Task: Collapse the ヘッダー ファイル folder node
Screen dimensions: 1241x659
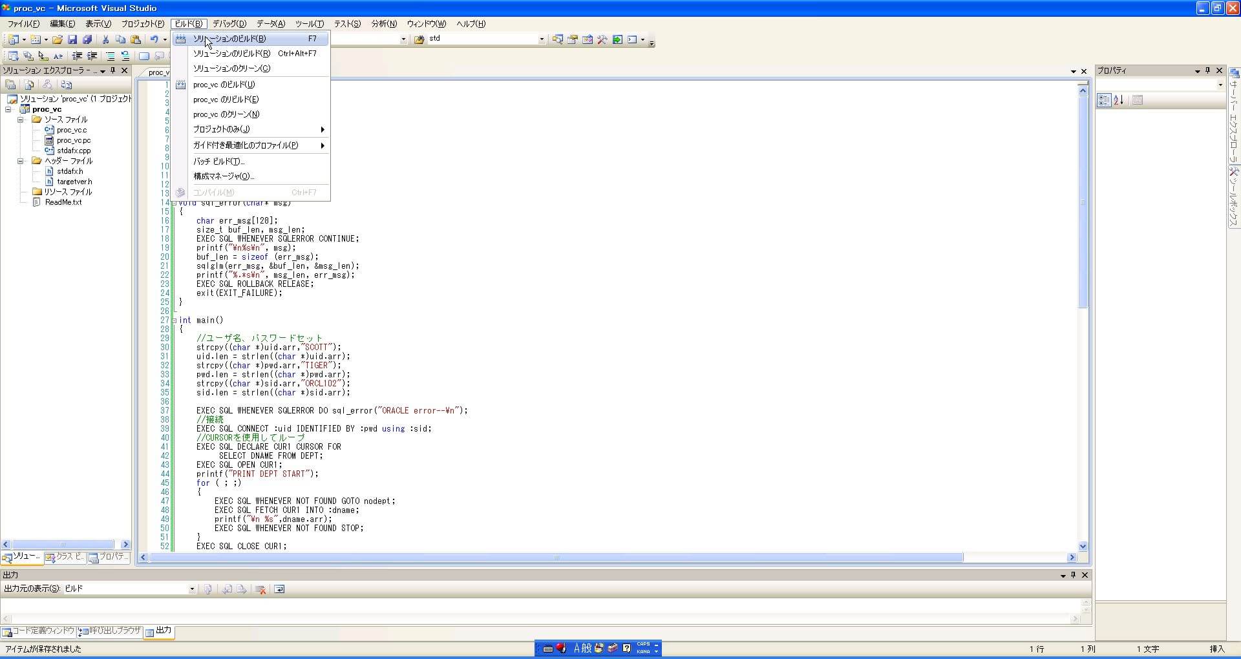Action: pyautogui.click(x=21, y=161)
